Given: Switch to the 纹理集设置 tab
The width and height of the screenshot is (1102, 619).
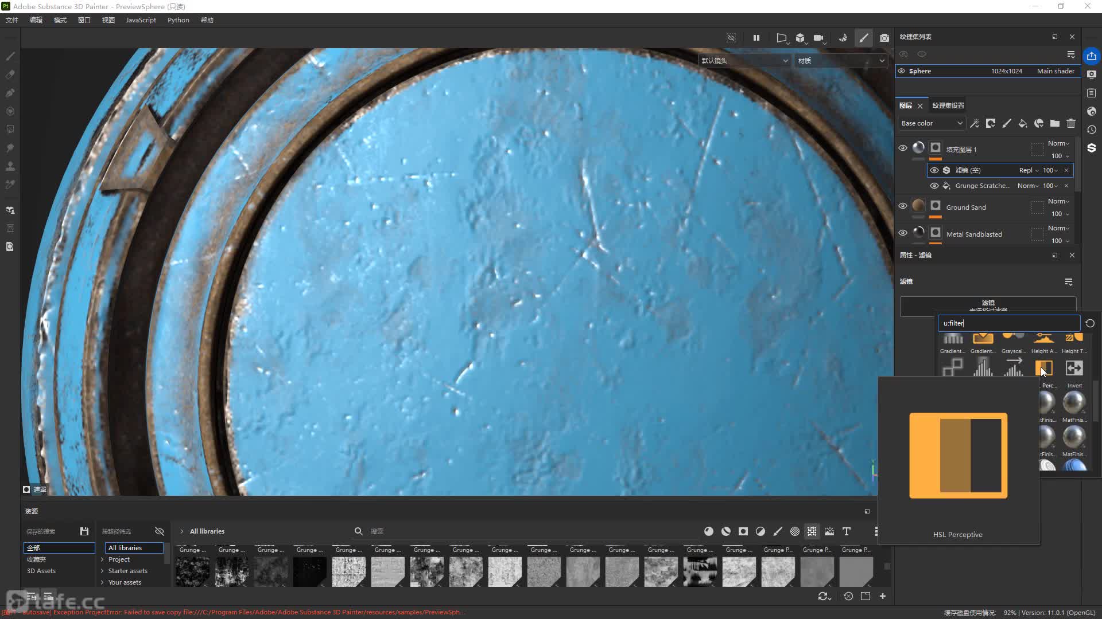Looking at the screenshot, I should click(948, 105).
